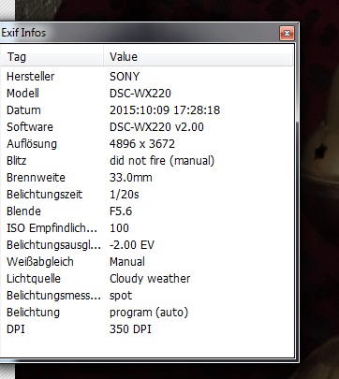The image size is (339, 379).
Task: Select the Modell DSC-WX220 row
Action: point(147,94)
